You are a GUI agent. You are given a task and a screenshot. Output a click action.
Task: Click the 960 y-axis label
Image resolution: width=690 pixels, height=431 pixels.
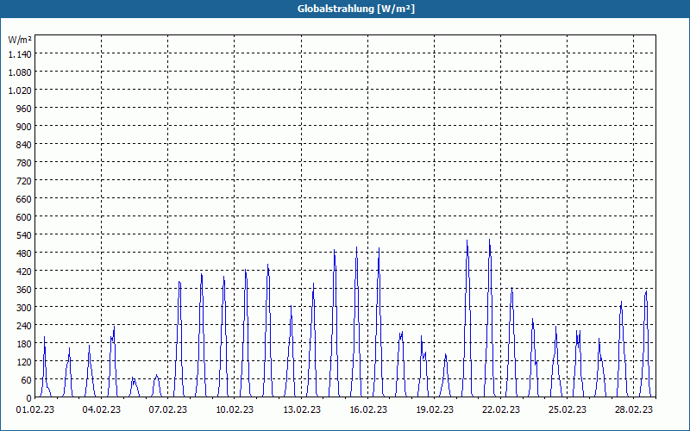pyautogui.click(x=24, y=109)
